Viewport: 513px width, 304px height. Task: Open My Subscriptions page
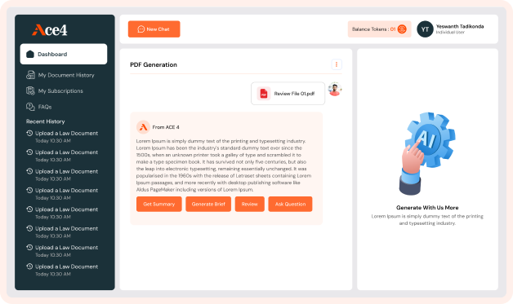55,90
